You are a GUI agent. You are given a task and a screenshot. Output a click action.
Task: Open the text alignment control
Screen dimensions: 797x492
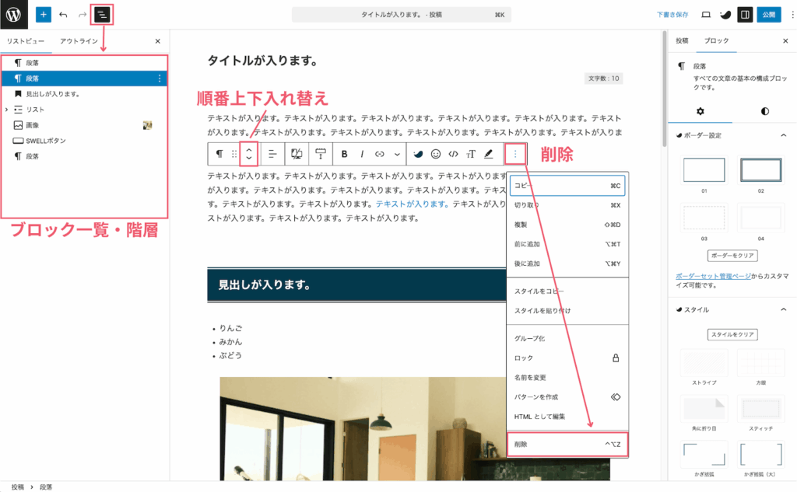click(272, 154)
